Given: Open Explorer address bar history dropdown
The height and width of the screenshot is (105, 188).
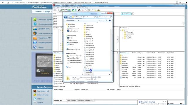Looking at the screenshot, I should (93, 17).
